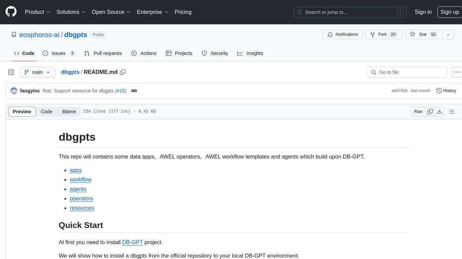Focus the Search or jump to field
The image size is (462, 259).
[x=350, y=12]
